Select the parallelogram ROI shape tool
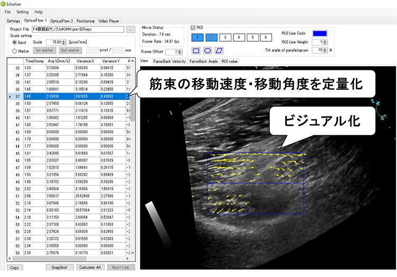 (x=219, y=51)
